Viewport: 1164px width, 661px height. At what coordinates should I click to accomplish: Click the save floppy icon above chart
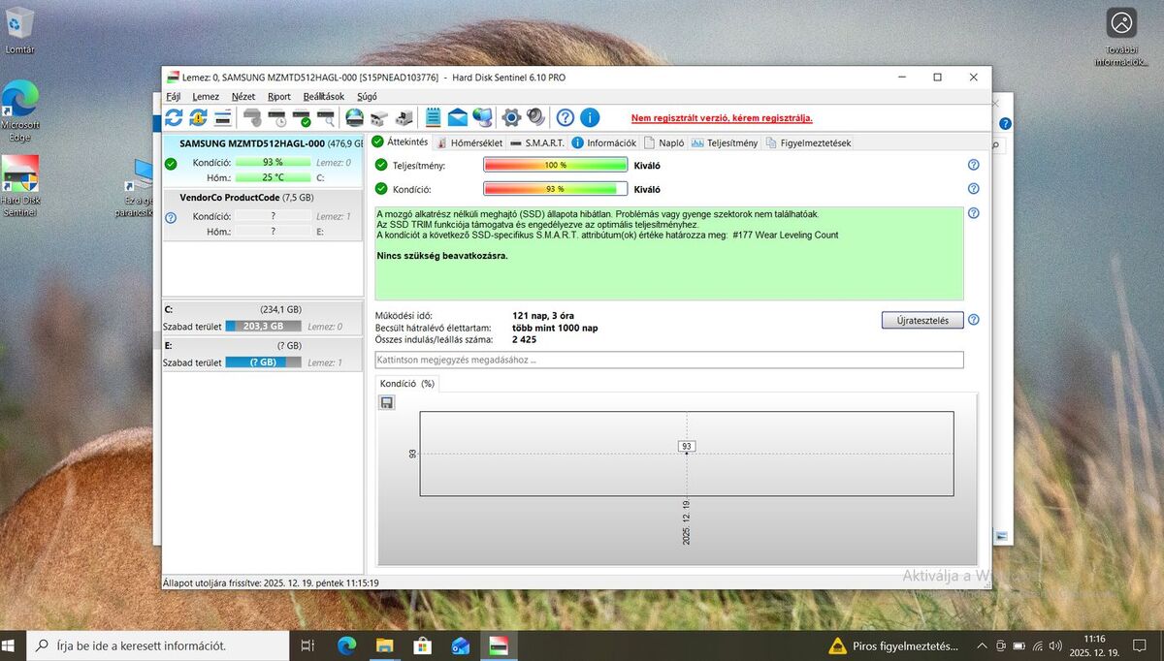[387, 402]
